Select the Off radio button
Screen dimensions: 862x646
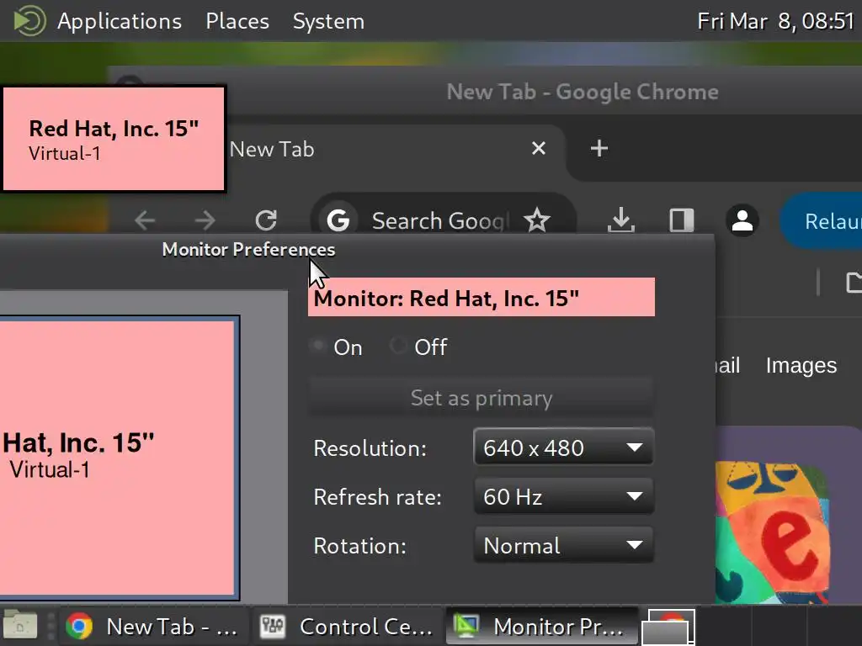pos(397,346)
